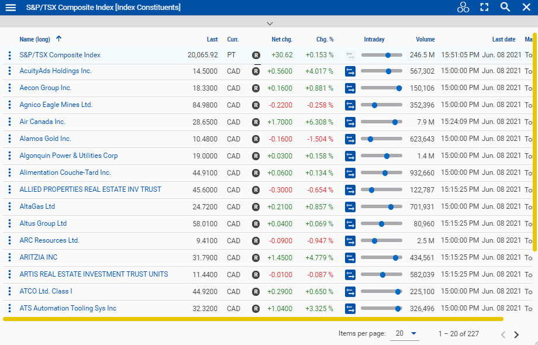Viewport: 538px width, 345px height.
Task: Click last price 20,065.92
Action: [x=202, y=55]
